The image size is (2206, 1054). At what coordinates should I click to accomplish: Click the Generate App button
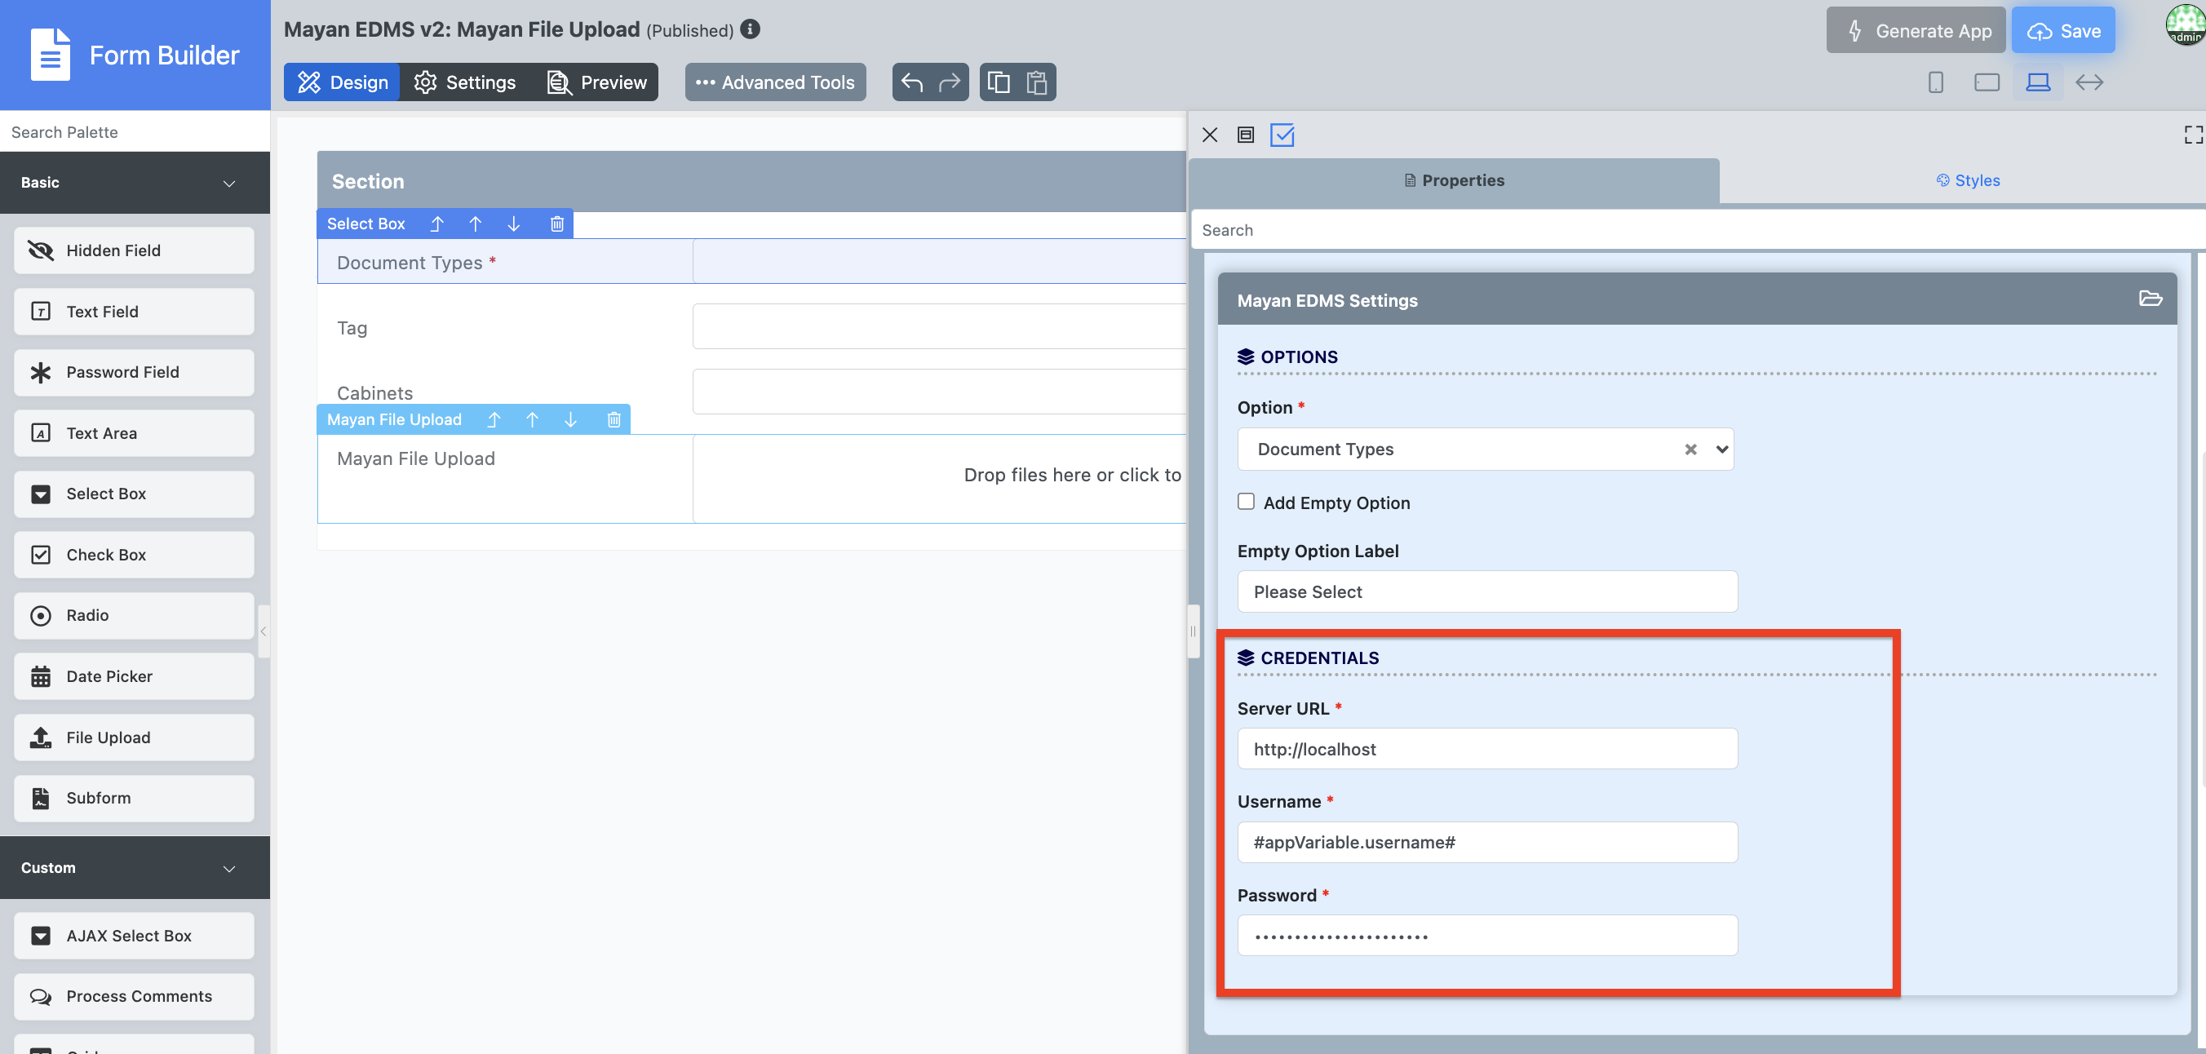(x=1916, y=31)
